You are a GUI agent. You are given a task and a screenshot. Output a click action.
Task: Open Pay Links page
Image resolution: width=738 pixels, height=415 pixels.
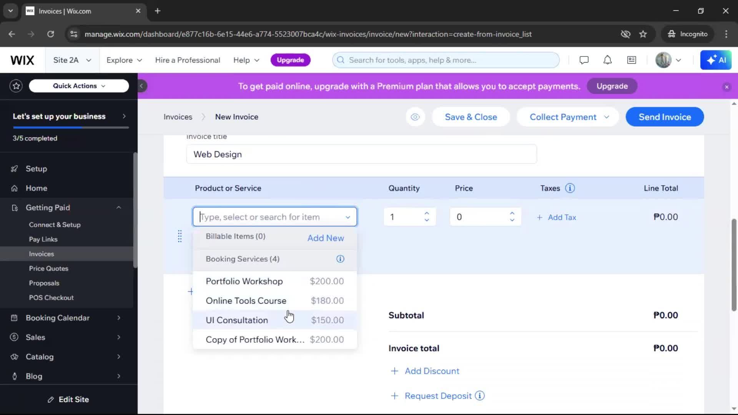(43, 239)
